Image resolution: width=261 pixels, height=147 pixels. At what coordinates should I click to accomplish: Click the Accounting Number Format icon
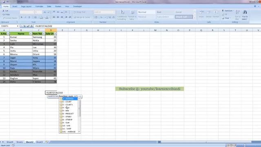[x=96, y=17]
